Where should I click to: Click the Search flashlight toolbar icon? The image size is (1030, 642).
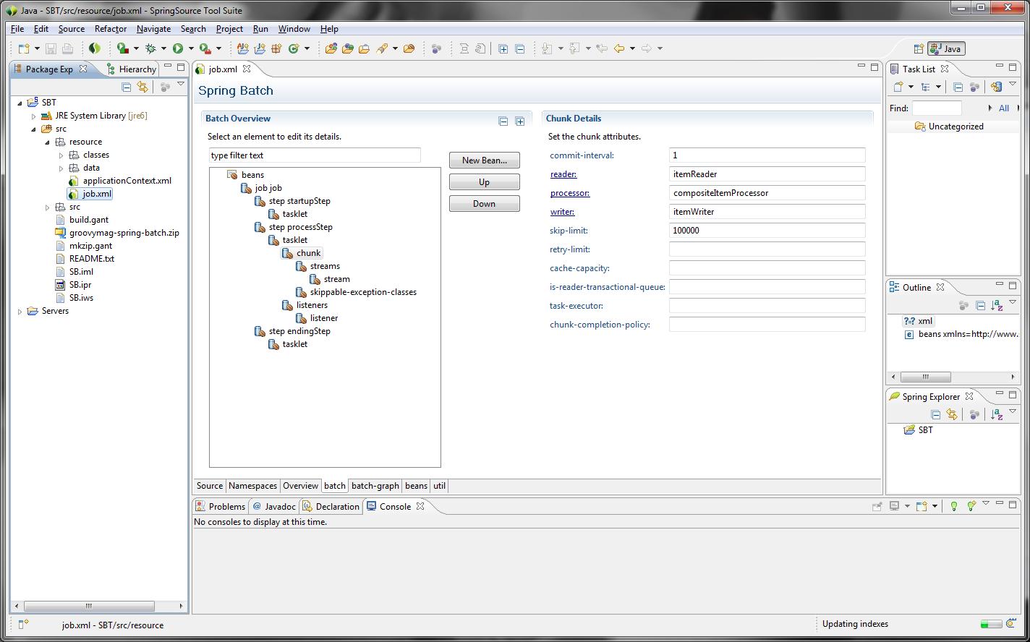[x=382, y=48]
